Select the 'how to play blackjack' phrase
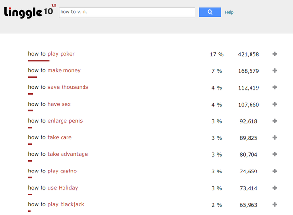Screen dimensions: 293x215 [56, 205]
